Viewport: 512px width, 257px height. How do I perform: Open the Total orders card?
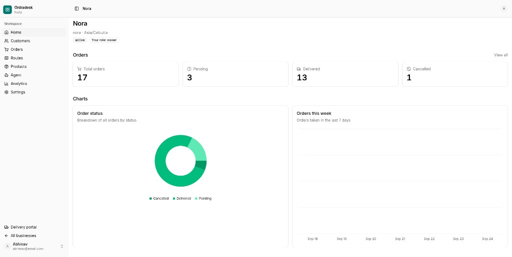coord(125,74)
